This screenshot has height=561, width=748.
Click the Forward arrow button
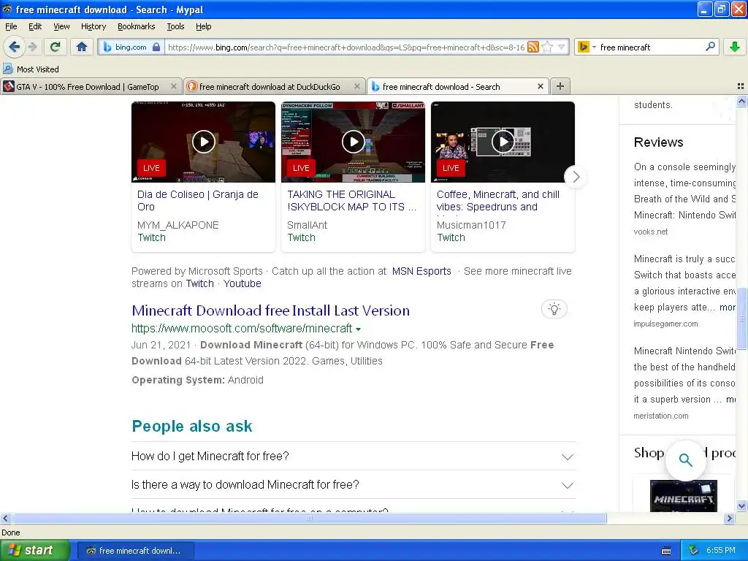pos(32,47)
